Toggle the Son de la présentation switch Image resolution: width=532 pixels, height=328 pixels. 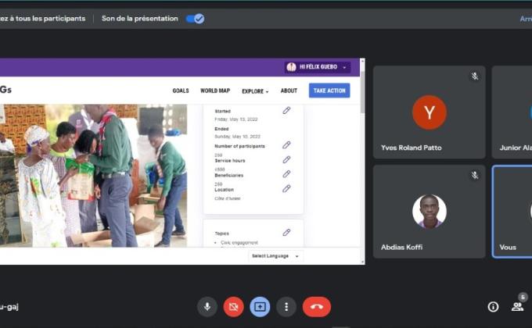(195, 19)
